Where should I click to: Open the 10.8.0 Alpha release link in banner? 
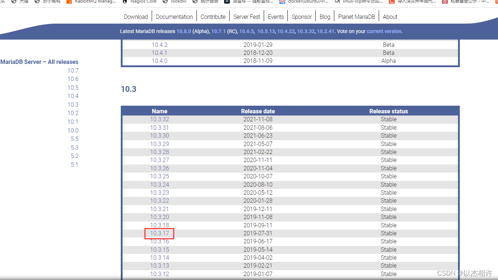tap(184, 32)
